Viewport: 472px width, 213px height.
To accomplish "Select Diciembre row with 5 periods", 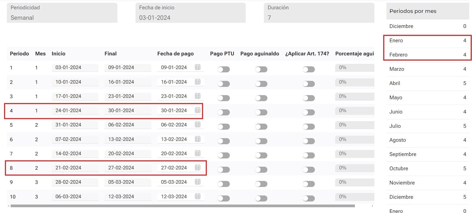I will [x=428, y=197].
